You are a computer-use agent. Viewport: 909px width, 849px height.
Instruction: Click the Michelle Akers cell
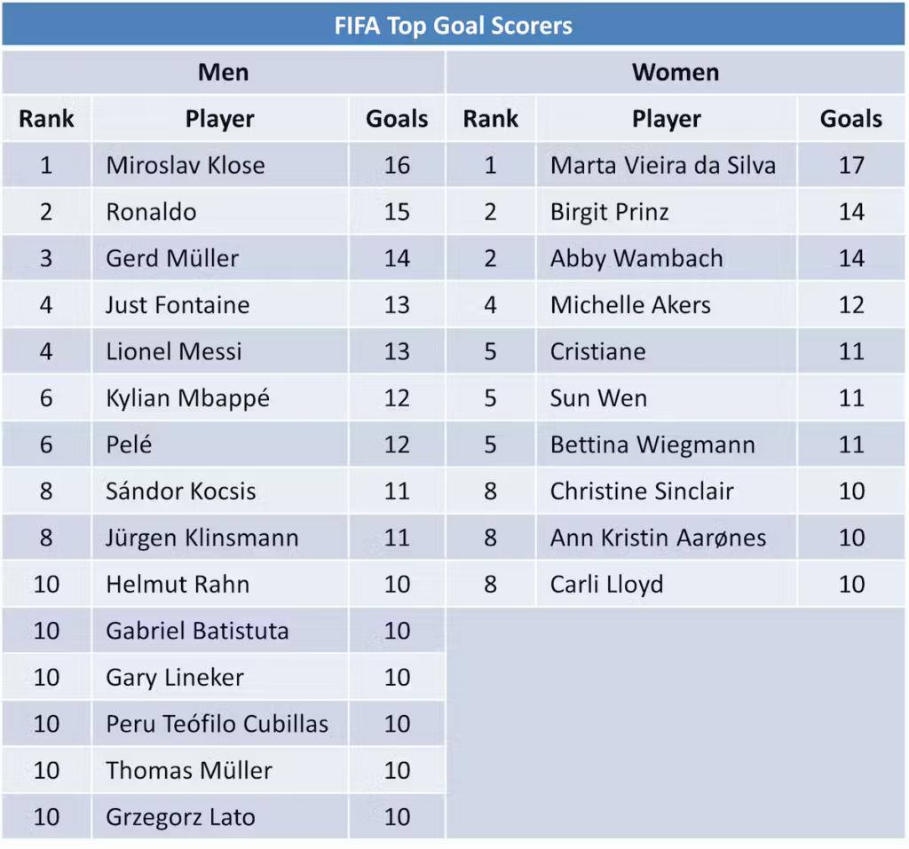click(630, 305)
